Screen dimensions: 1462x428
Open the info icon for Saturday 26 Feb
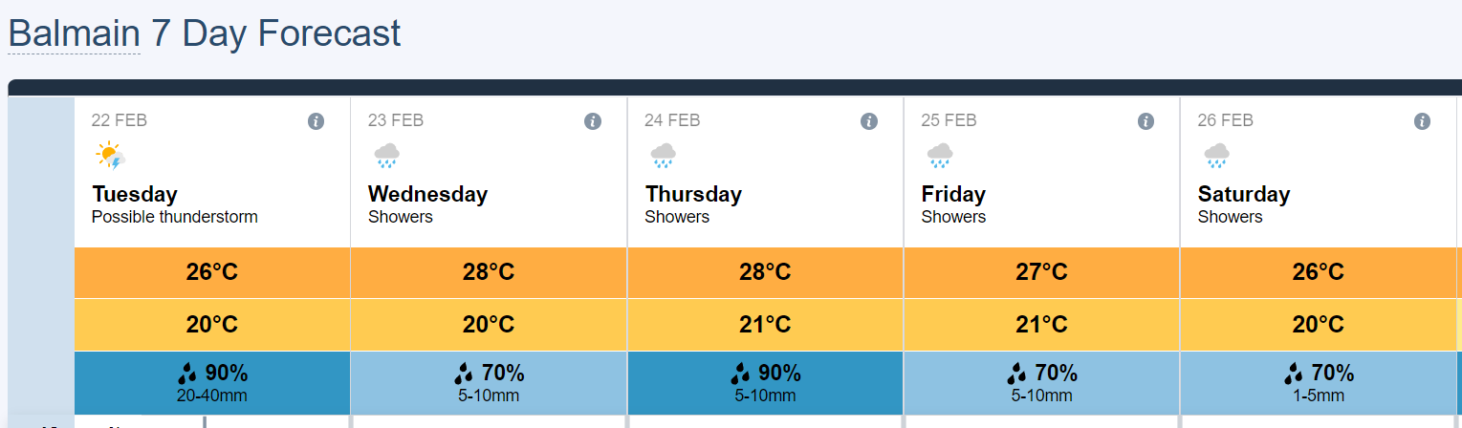click(1422, 121)
